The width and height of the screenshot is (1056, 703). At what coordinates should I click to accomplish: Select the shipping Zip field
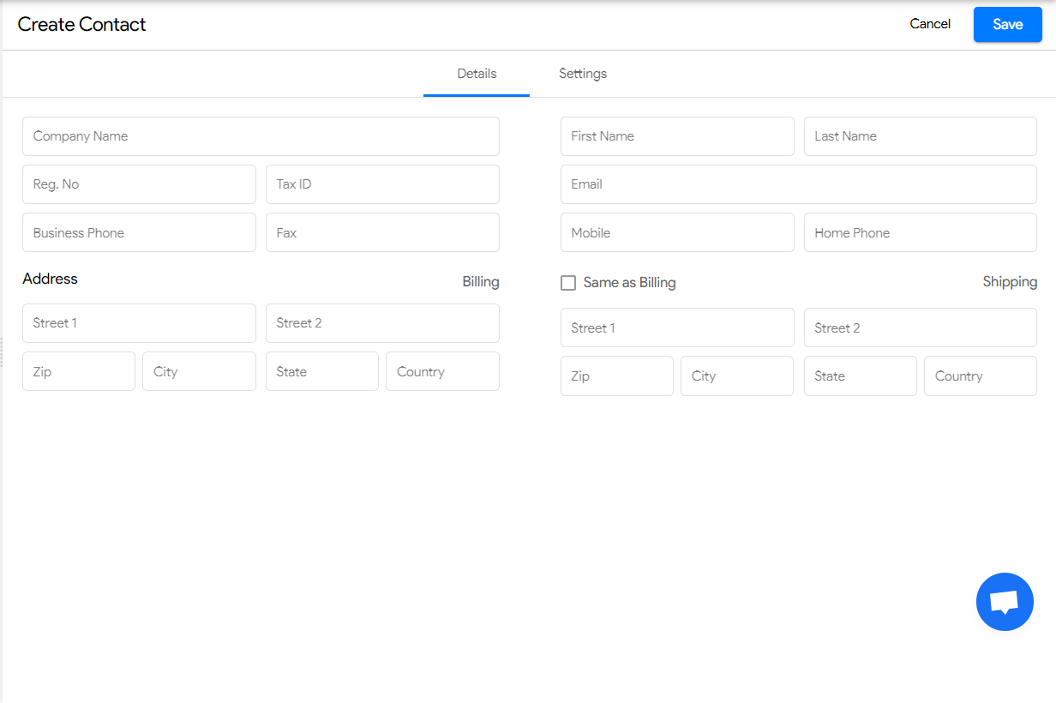click(x=617, y=376)
